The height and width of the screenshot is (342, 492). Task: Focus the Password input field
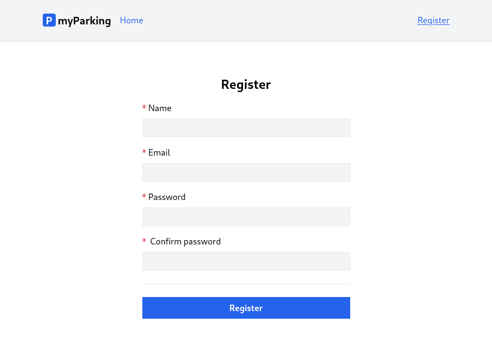[x=246, y=217]
